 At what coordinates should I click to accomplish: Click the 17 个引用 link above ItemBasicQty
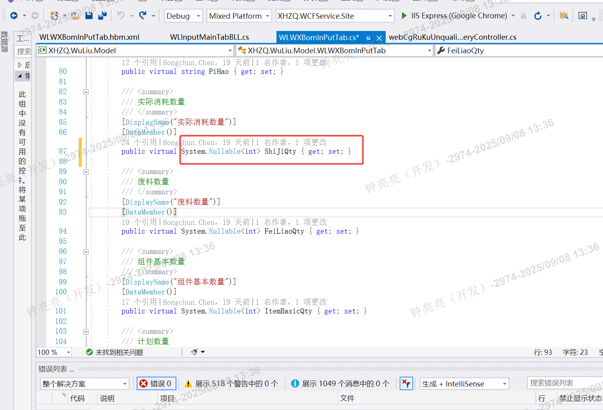(139, 302)
